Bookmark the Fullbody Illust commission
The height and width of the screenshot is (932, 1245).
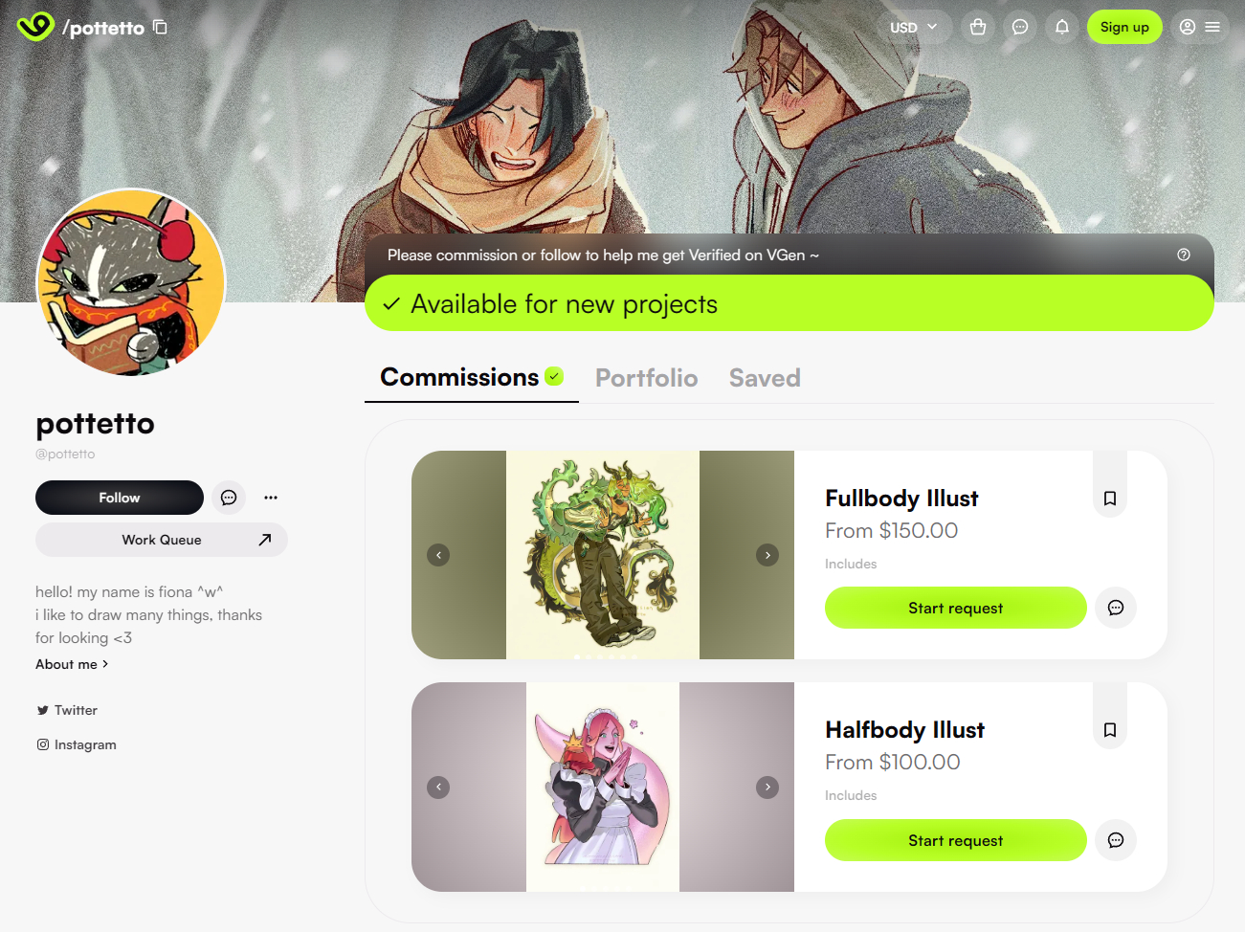click(1110, 499)
